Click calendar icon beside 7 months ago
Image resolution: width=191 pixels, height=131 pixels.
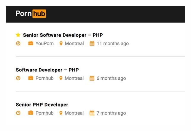[x=92, y=113]
